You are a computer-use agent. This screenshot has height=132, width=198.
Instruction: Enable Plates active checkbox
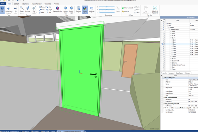click(x=164, y=69)
